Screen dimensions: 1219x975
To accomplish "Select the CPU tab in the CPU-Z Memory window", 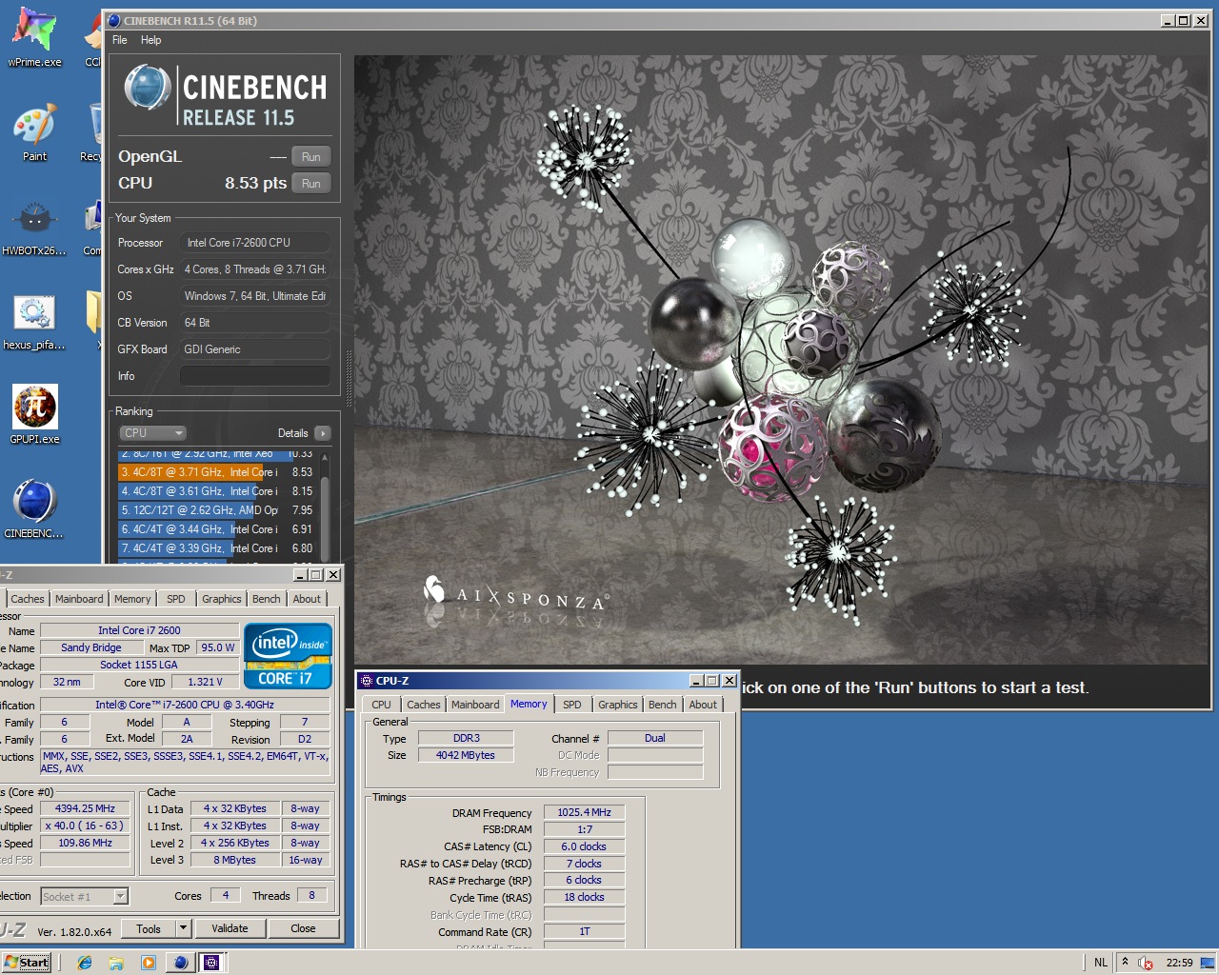I will (382, 705).
